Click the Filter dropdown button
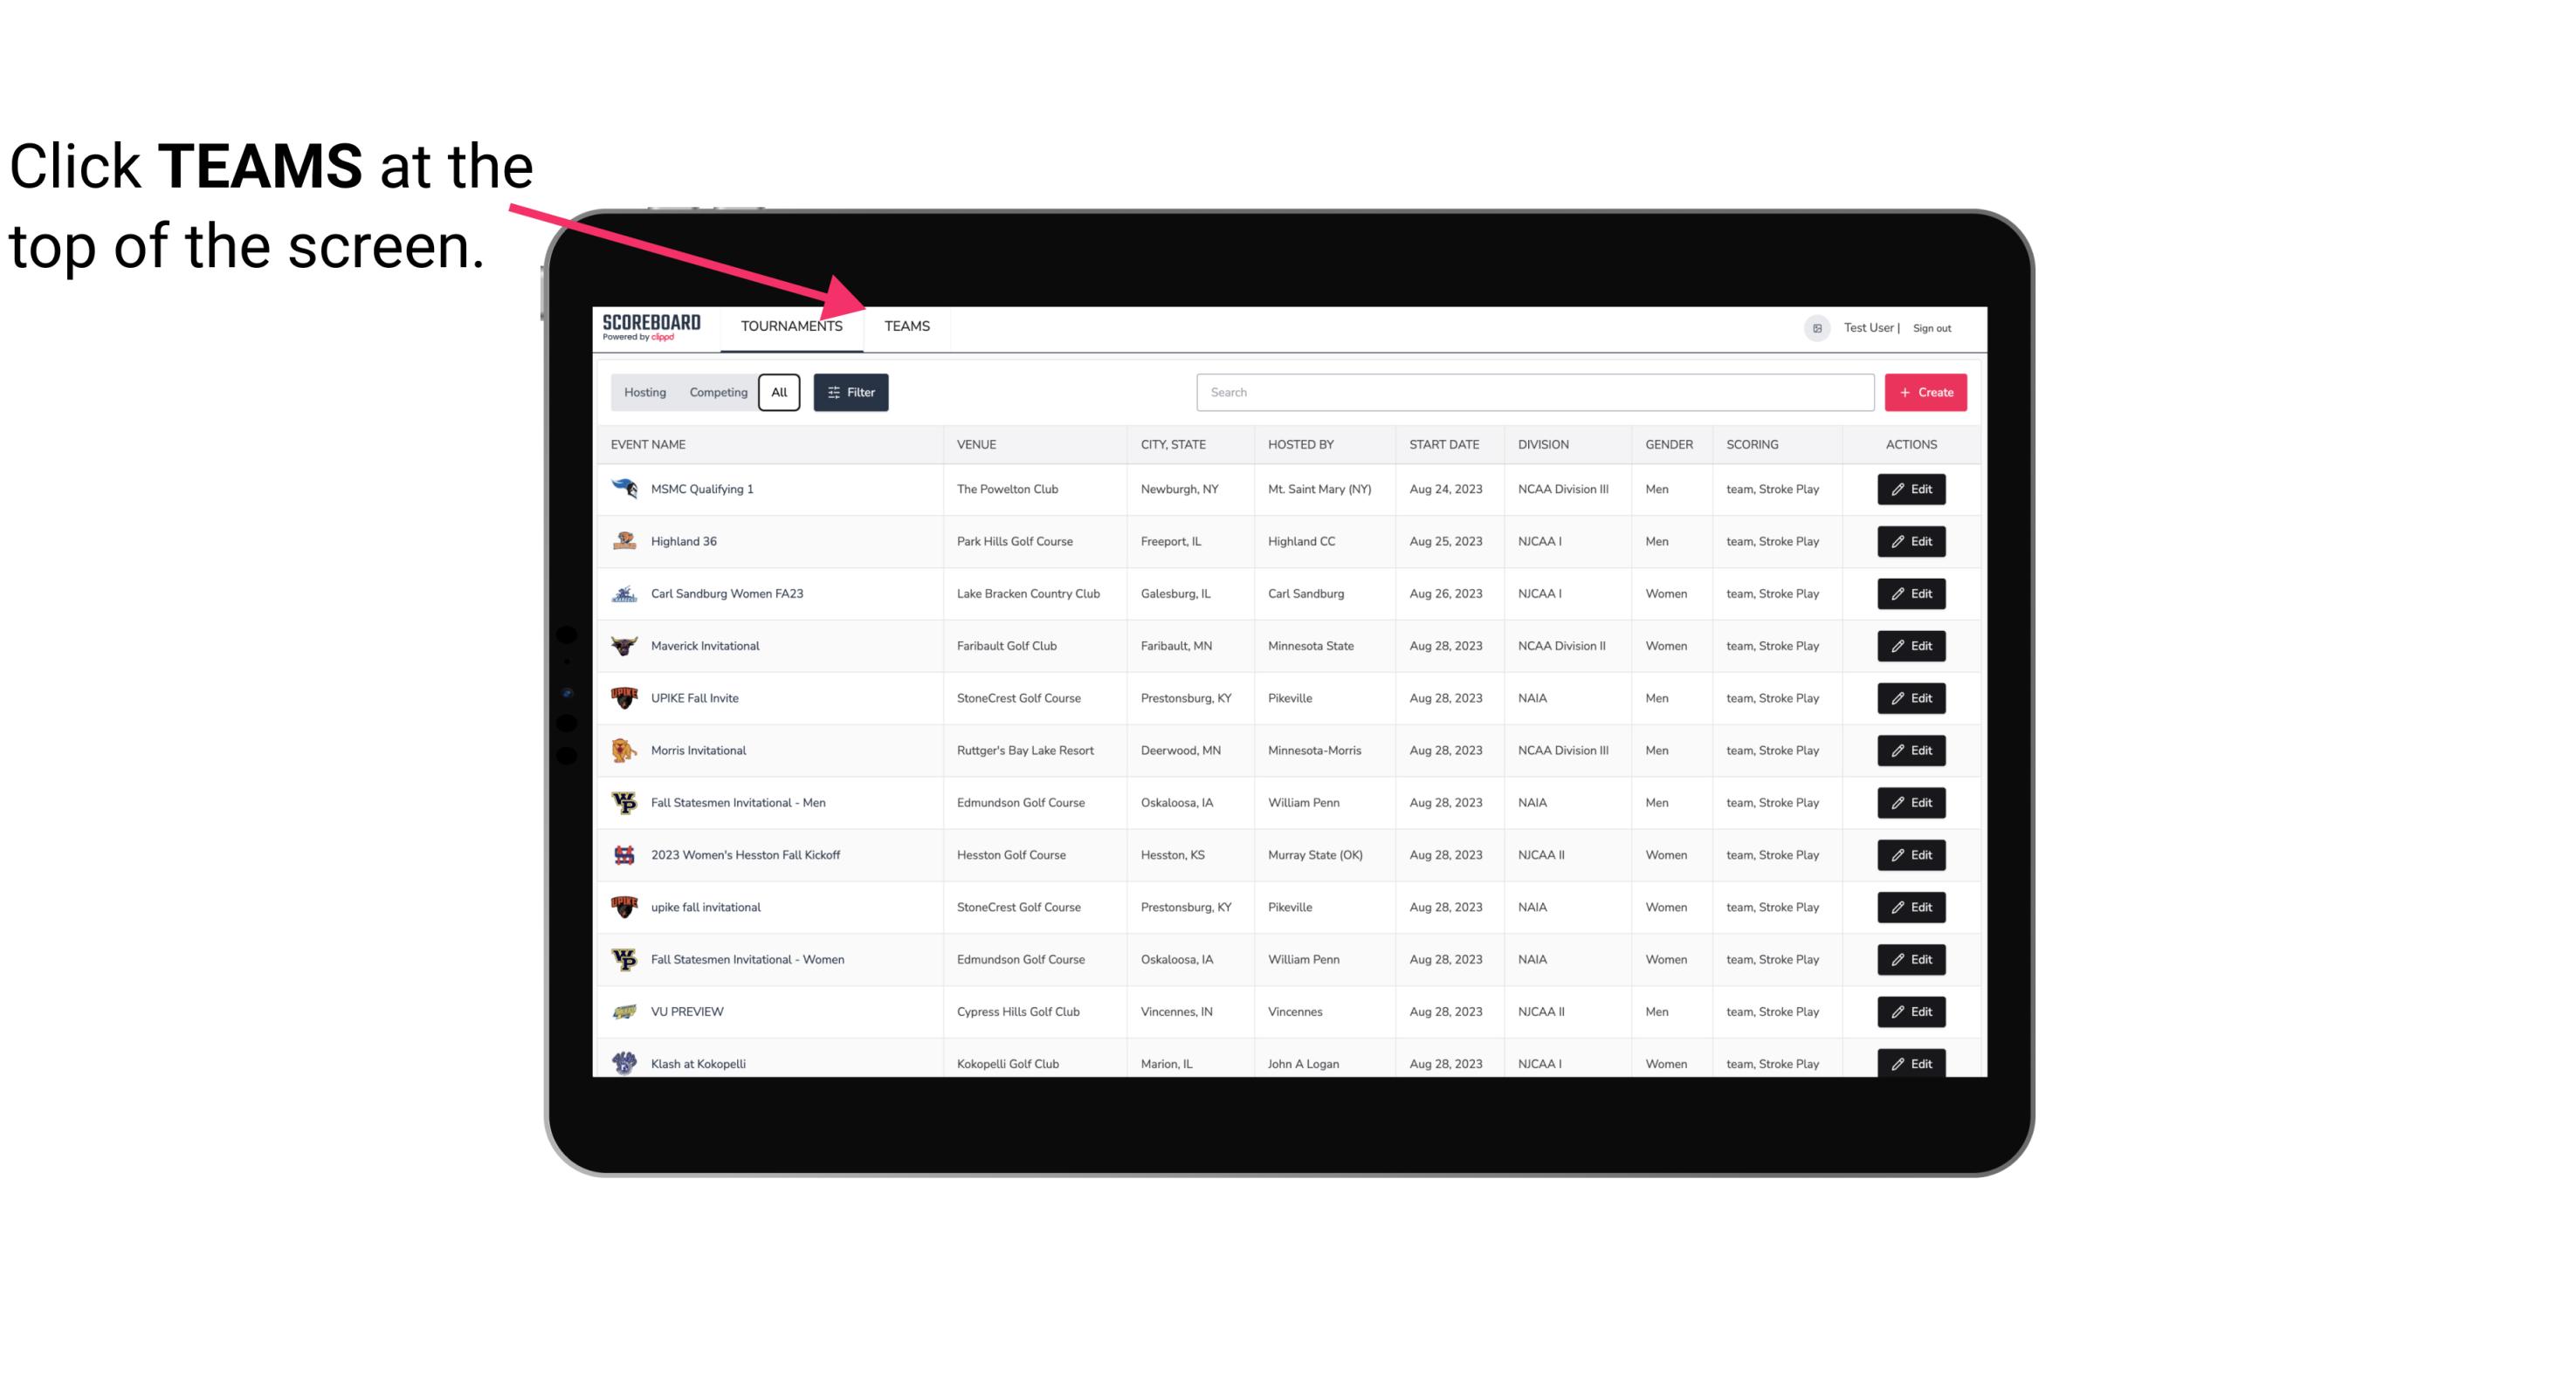 (x=850, y=393)
